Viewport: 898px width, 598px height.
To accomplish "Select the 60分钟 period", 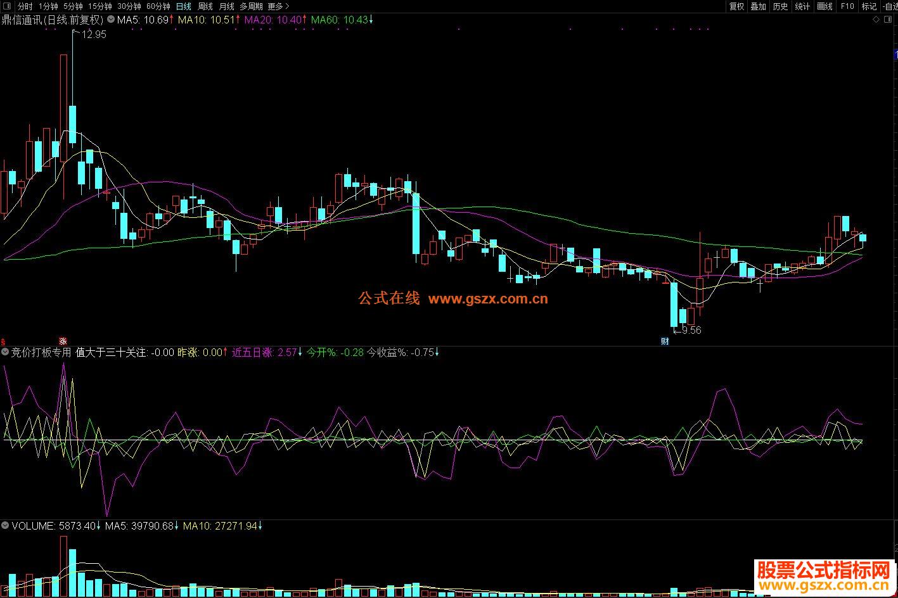I will pyautogui.click(x=158, y=6).
